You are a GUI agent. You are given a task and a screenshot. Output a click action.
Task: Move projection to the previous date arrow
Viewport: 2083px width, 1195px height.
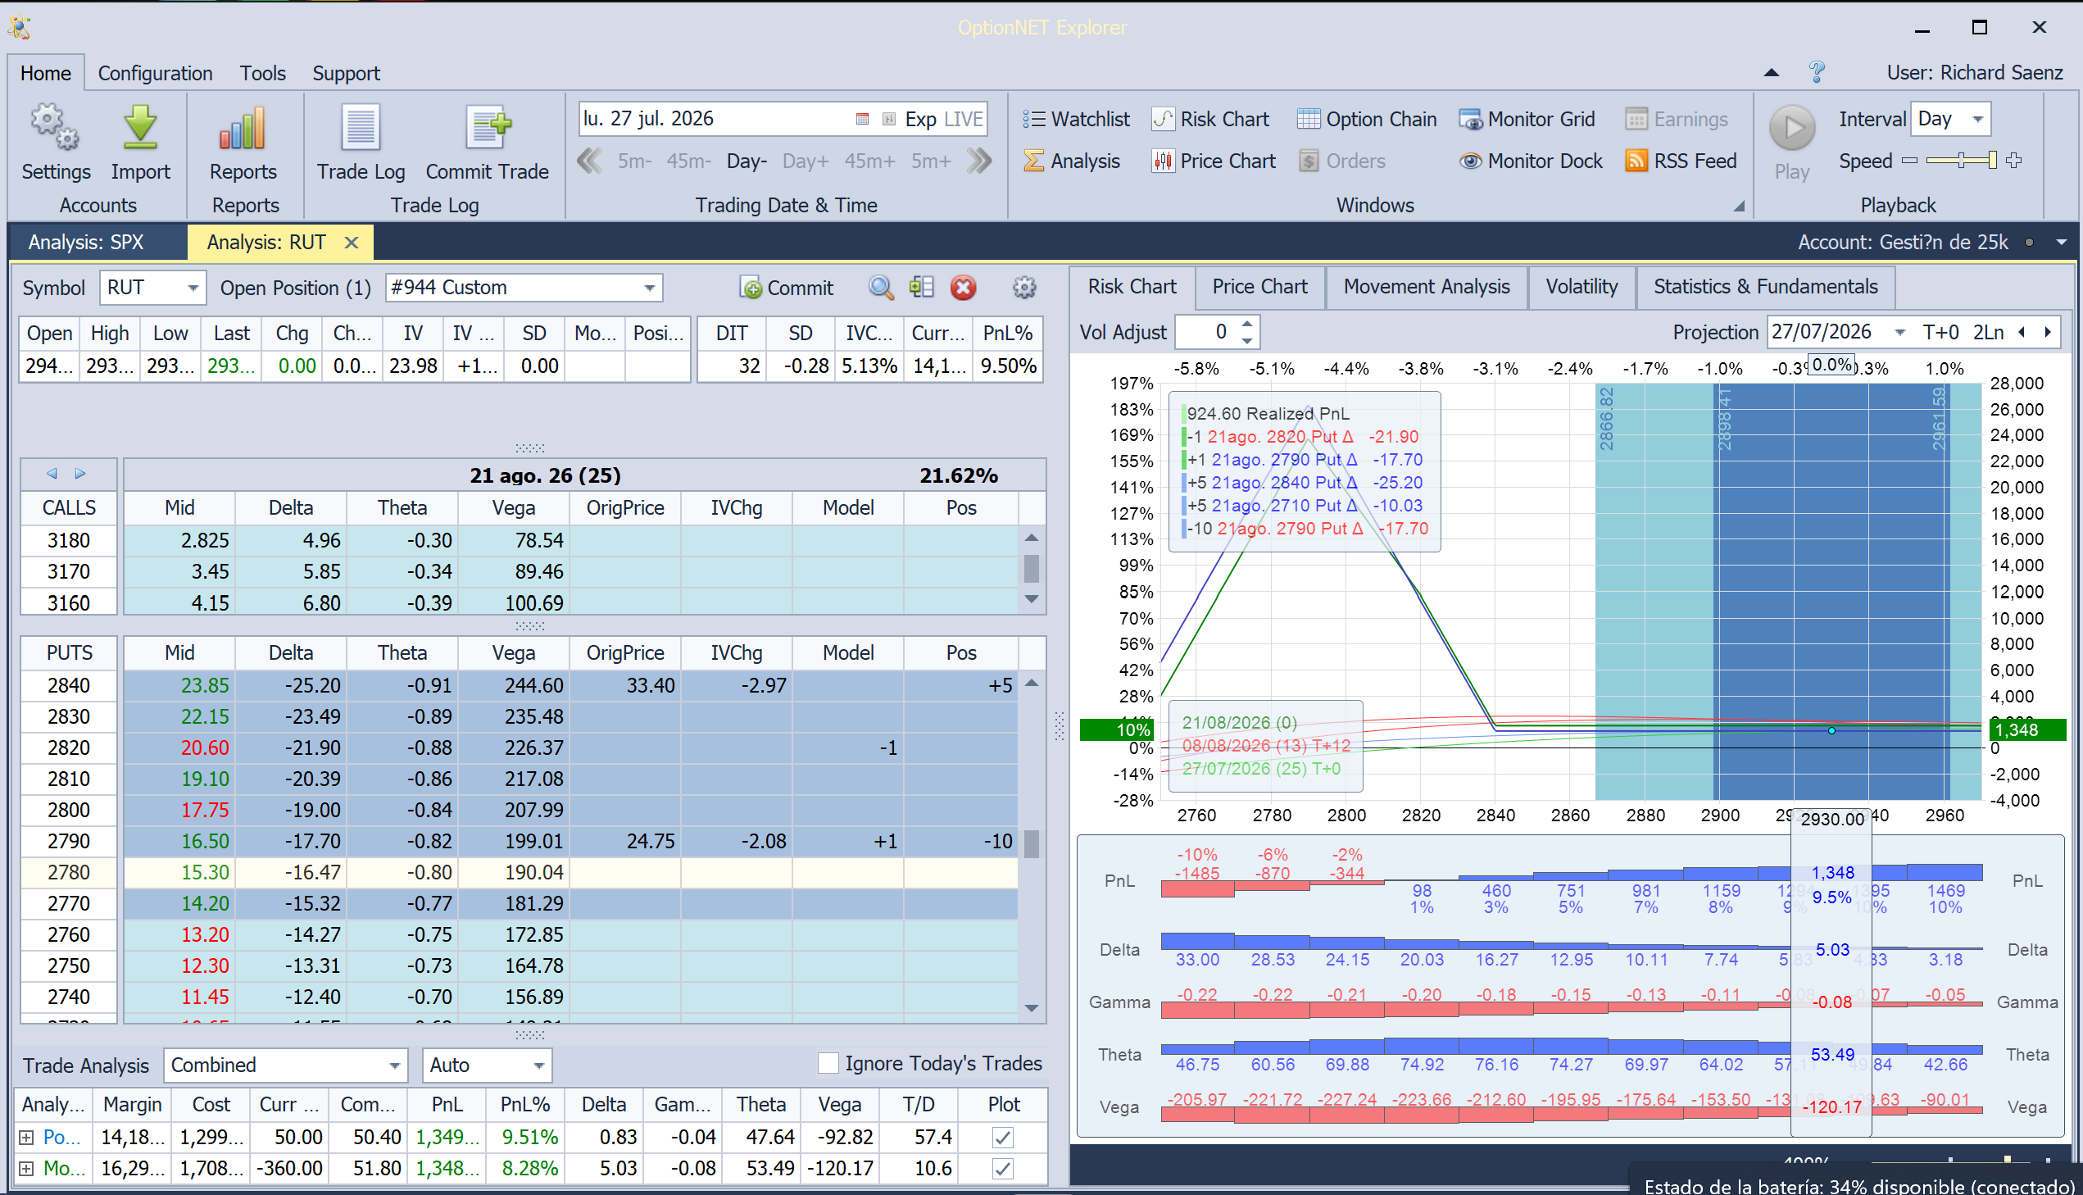(2022, 333)
